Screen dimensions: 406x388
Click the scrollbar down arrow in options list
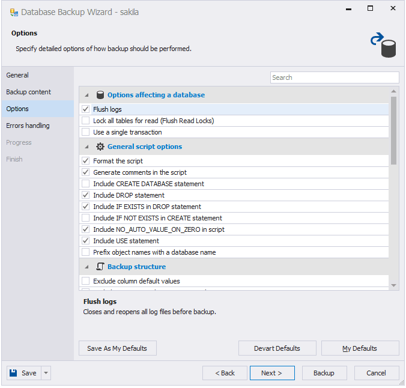pyautogui.click(x=393, y=285)
